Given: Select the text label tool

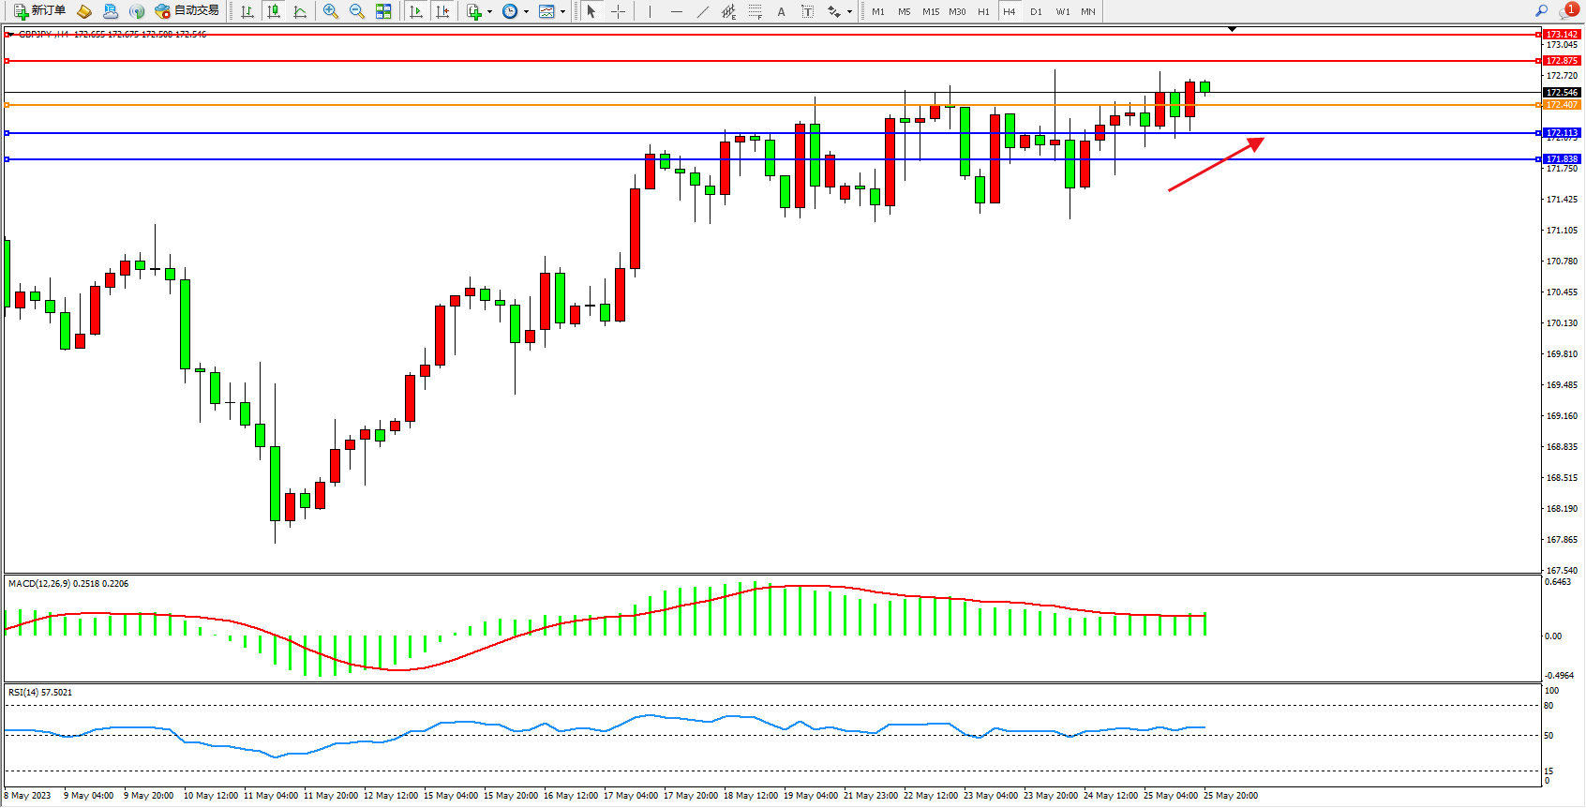Looking at the screenshot, I should (807, 11).
